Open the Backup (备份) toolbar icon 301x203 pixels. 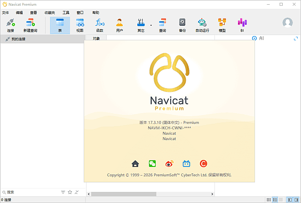click(x=182, y=25)
